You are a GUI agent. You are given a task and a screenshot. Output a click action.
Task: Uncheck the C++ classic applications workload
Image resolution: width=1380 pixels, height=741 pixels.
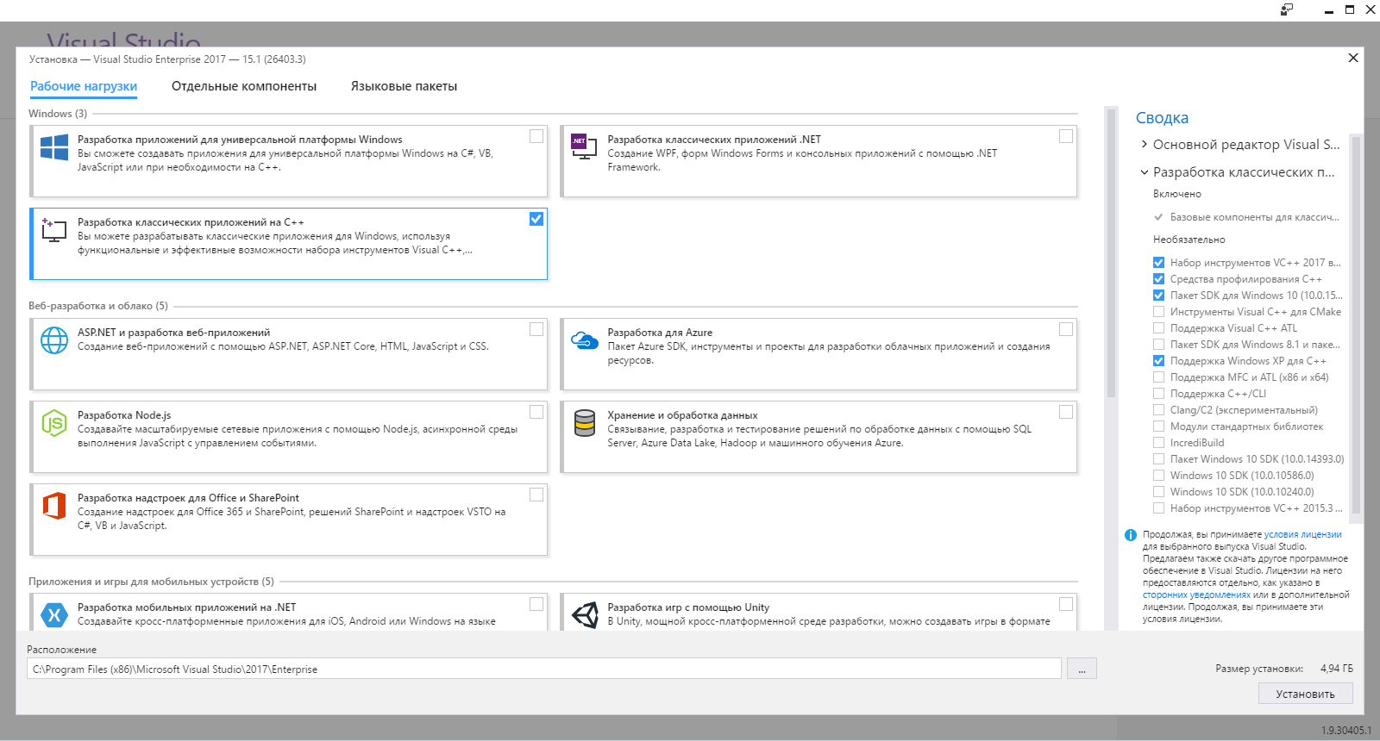pyautogui.click(x=536, y=219)
